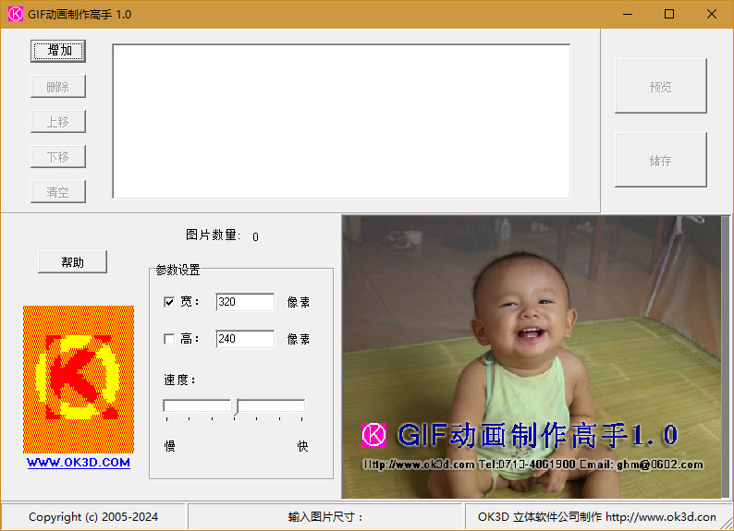Click the 上移 (Move up) button
The width and height of the screenshot is (734, 531).
pyautogui.click(x=58, y=121)
